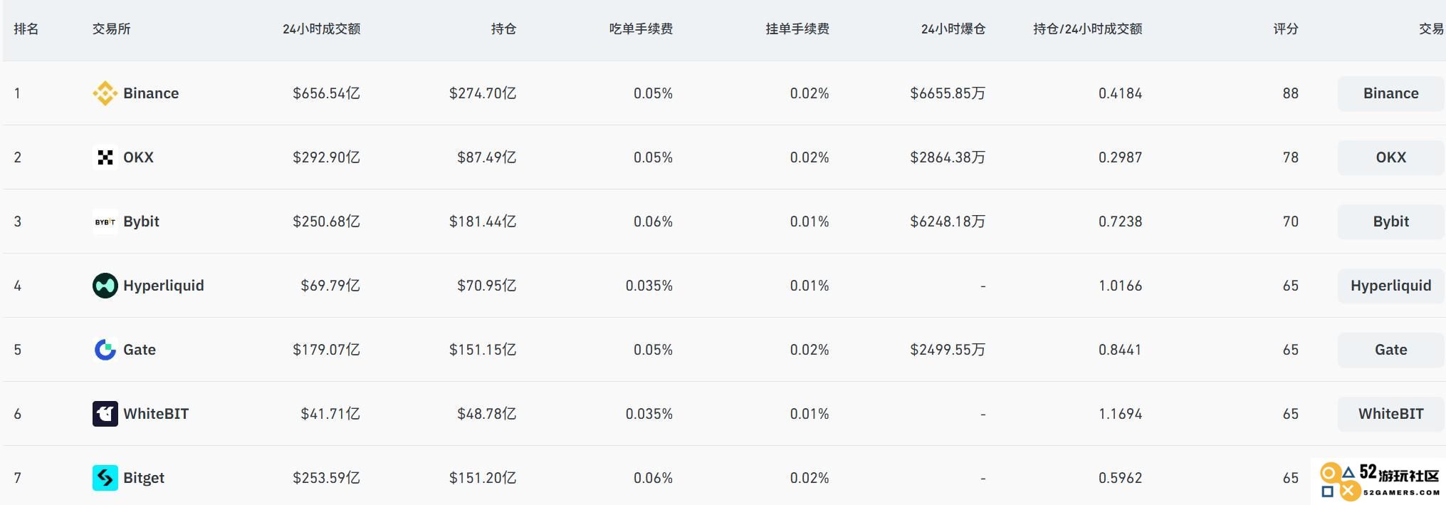Select Binance volume $656.54亿
1446x505 pixels.
326,93
